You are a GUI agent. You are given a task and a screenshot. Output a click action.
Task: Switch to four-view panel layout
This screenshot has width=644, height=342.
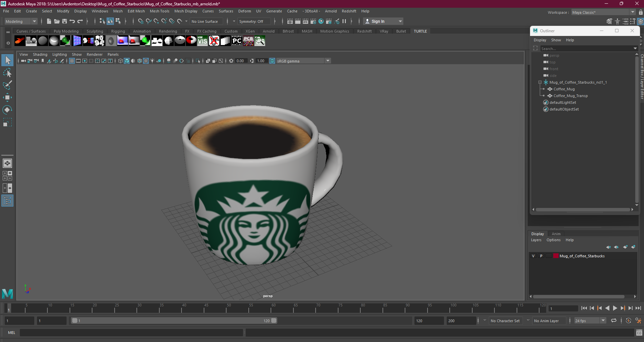tap(7, 176)
